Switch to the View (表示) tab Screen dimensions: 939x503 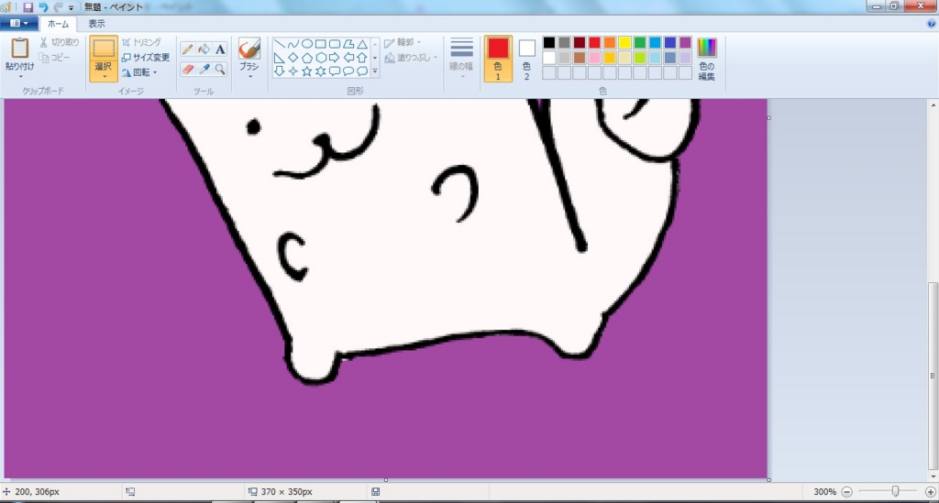pyautogui.click(x=96, y=24)
